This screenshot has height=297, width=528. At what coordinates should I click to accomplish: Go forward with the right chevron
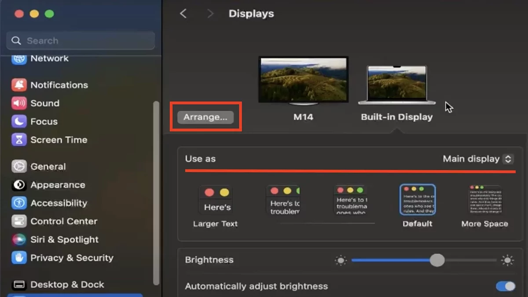[x=210, y=14]
